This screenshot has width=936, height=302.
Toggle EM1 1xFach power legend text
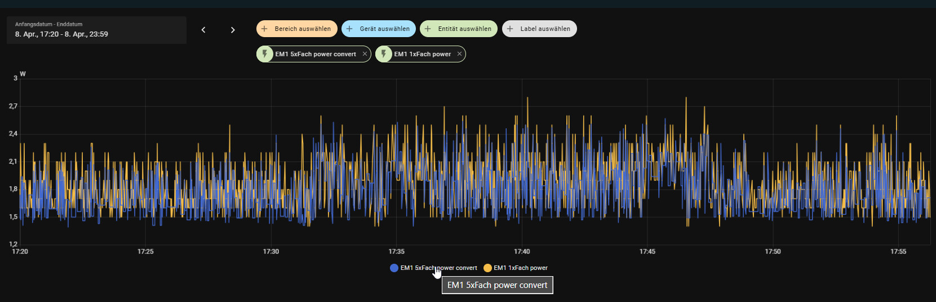click(520, 268)
